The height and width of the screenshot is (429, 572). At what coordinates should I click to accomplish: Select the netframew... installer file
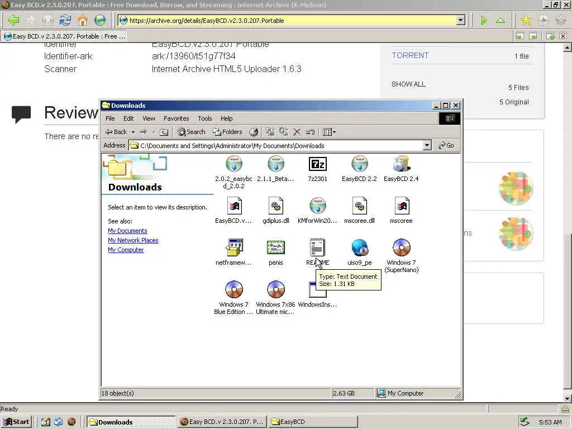point(234,253)
